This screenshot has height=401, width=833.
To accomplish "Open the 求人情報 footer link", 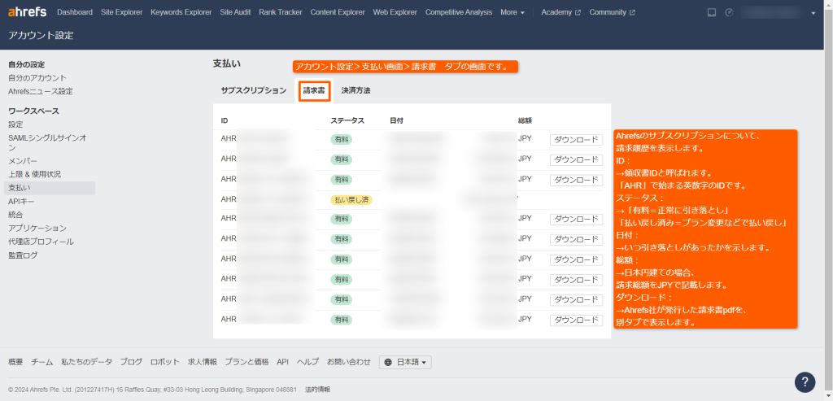I will 203,362.
